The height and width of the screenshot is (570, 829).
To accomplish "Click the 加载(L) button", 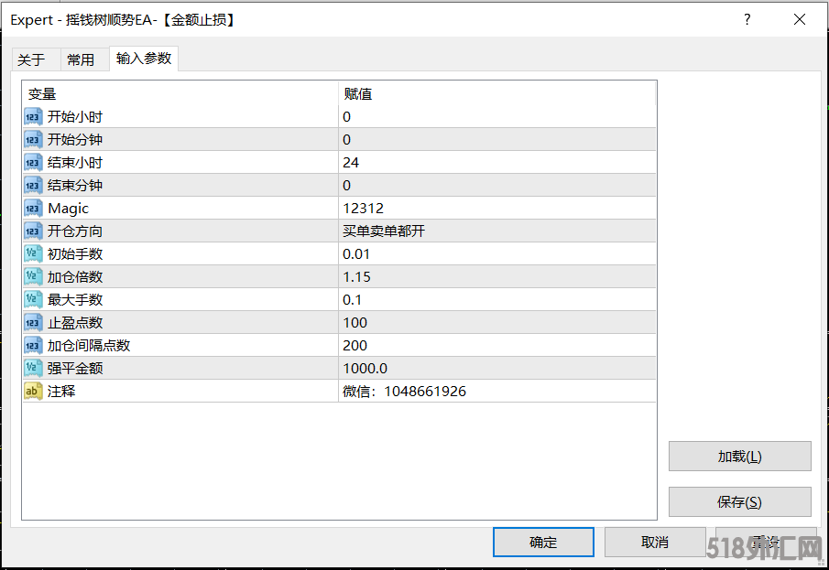I will click(x=739, y=456).
